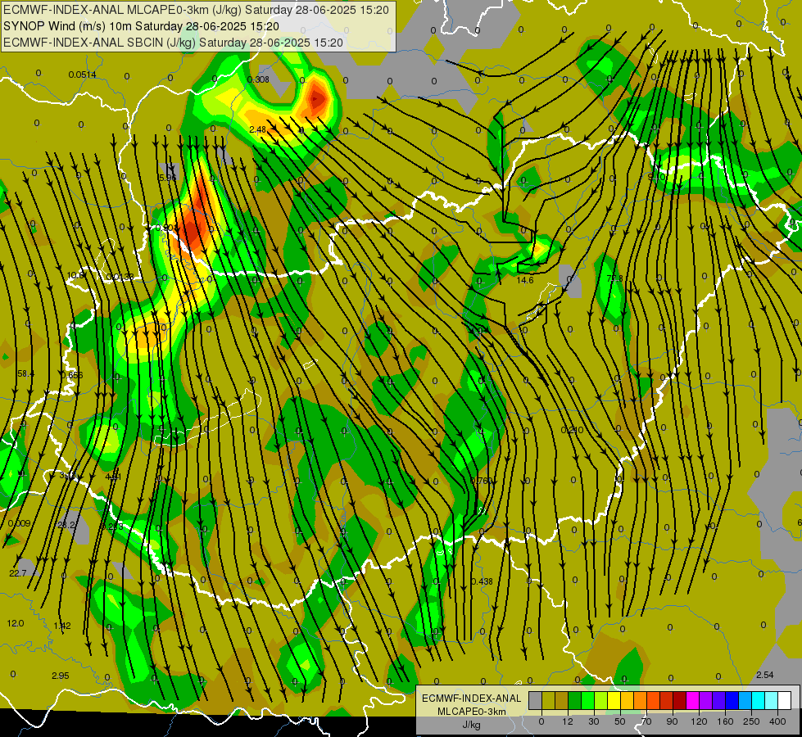Click the title line 'ECMWF-INDEX-ANAL MLCAPE0-3km (J/kg)'
This screenshot has height=737, width=802.
(x=123, y=10)
